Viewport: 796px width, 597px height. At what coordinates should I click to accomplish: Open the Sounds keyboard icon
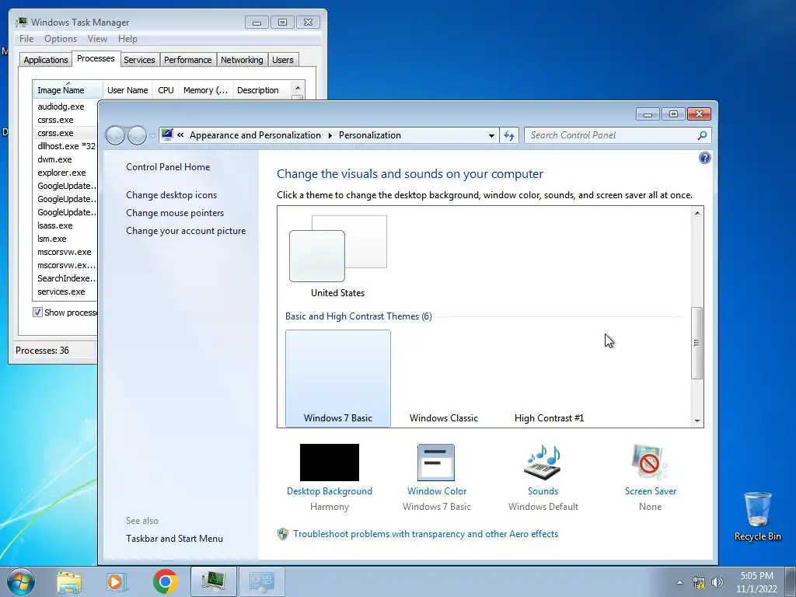point(543,463)
